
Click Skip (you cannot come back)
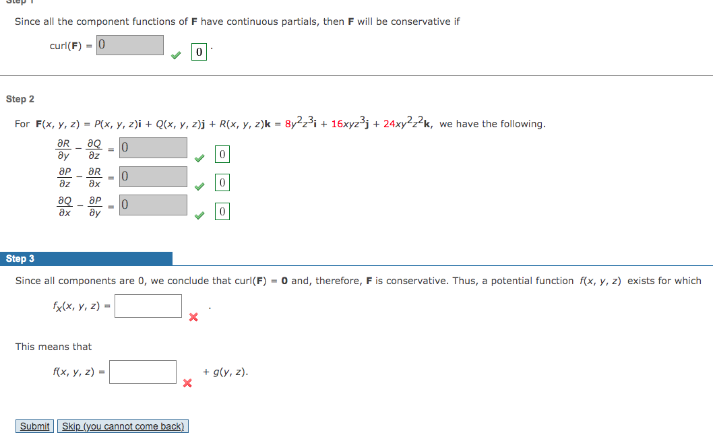[x=121, y=426]
